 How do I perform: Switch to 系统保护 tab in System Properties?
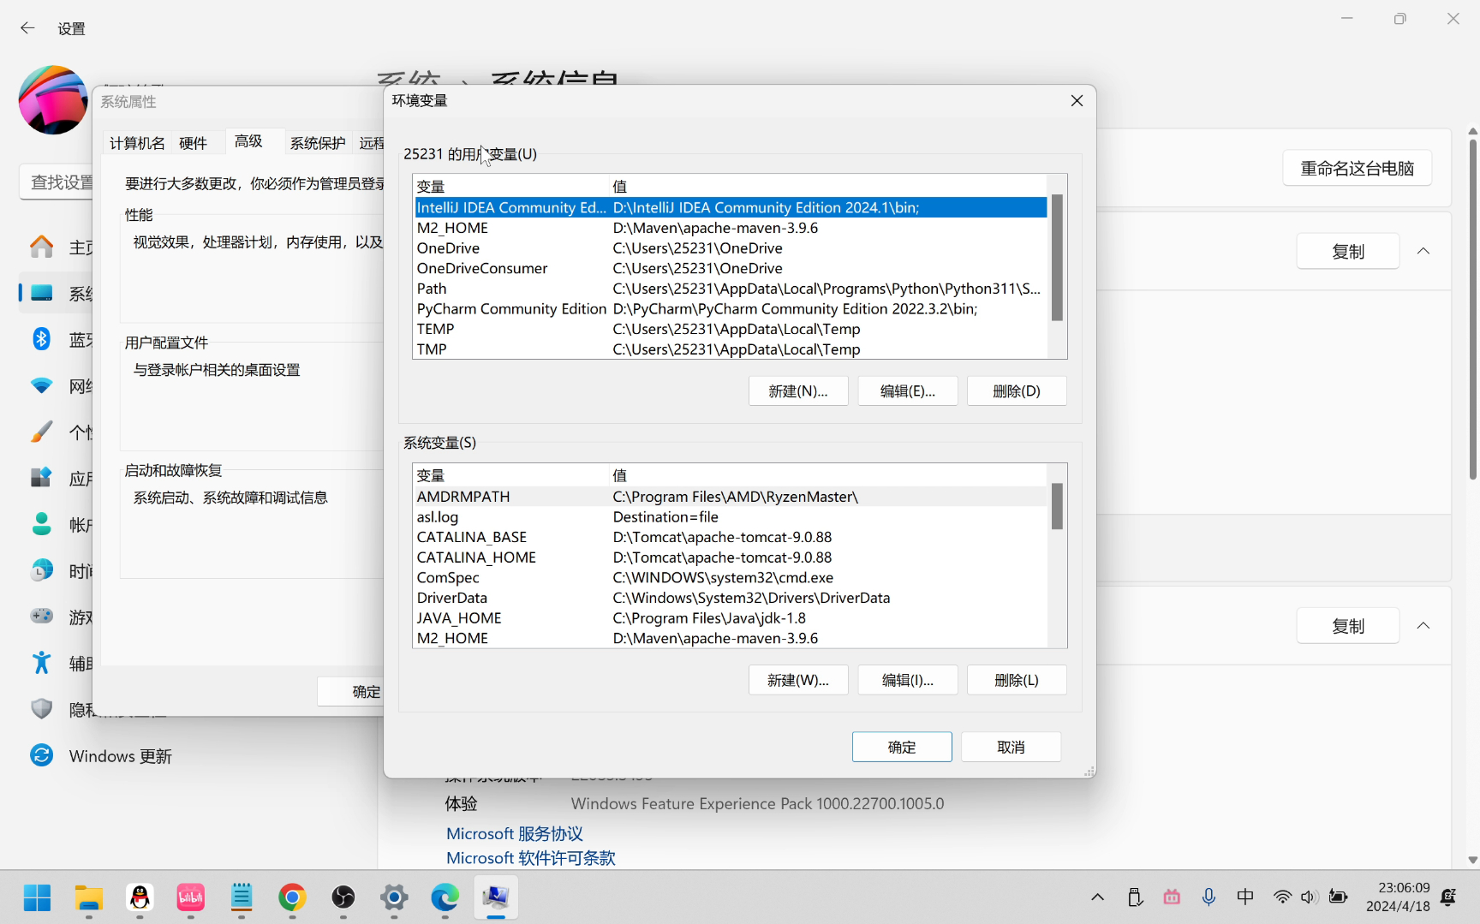tap(318, 143)
